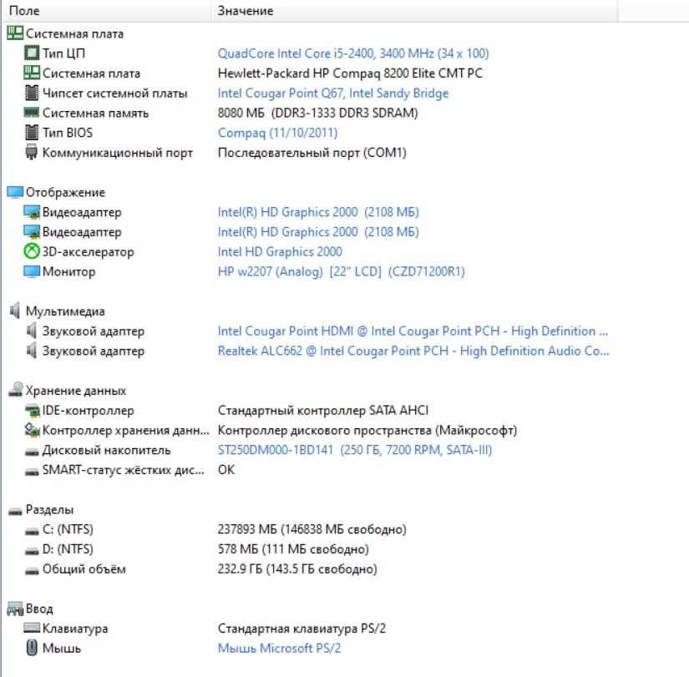Select the 578 МБ D: partition value
Viewport: 689px width, 677px height.
[293, 549]
